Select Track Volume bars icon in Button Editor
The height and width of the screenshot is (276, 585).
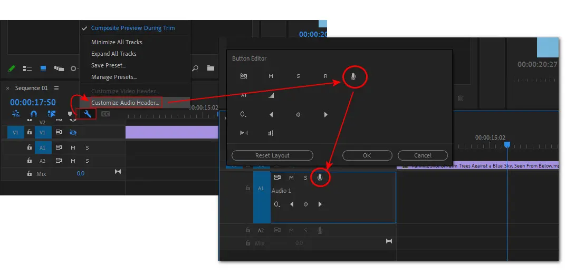(x=271, y=96)
